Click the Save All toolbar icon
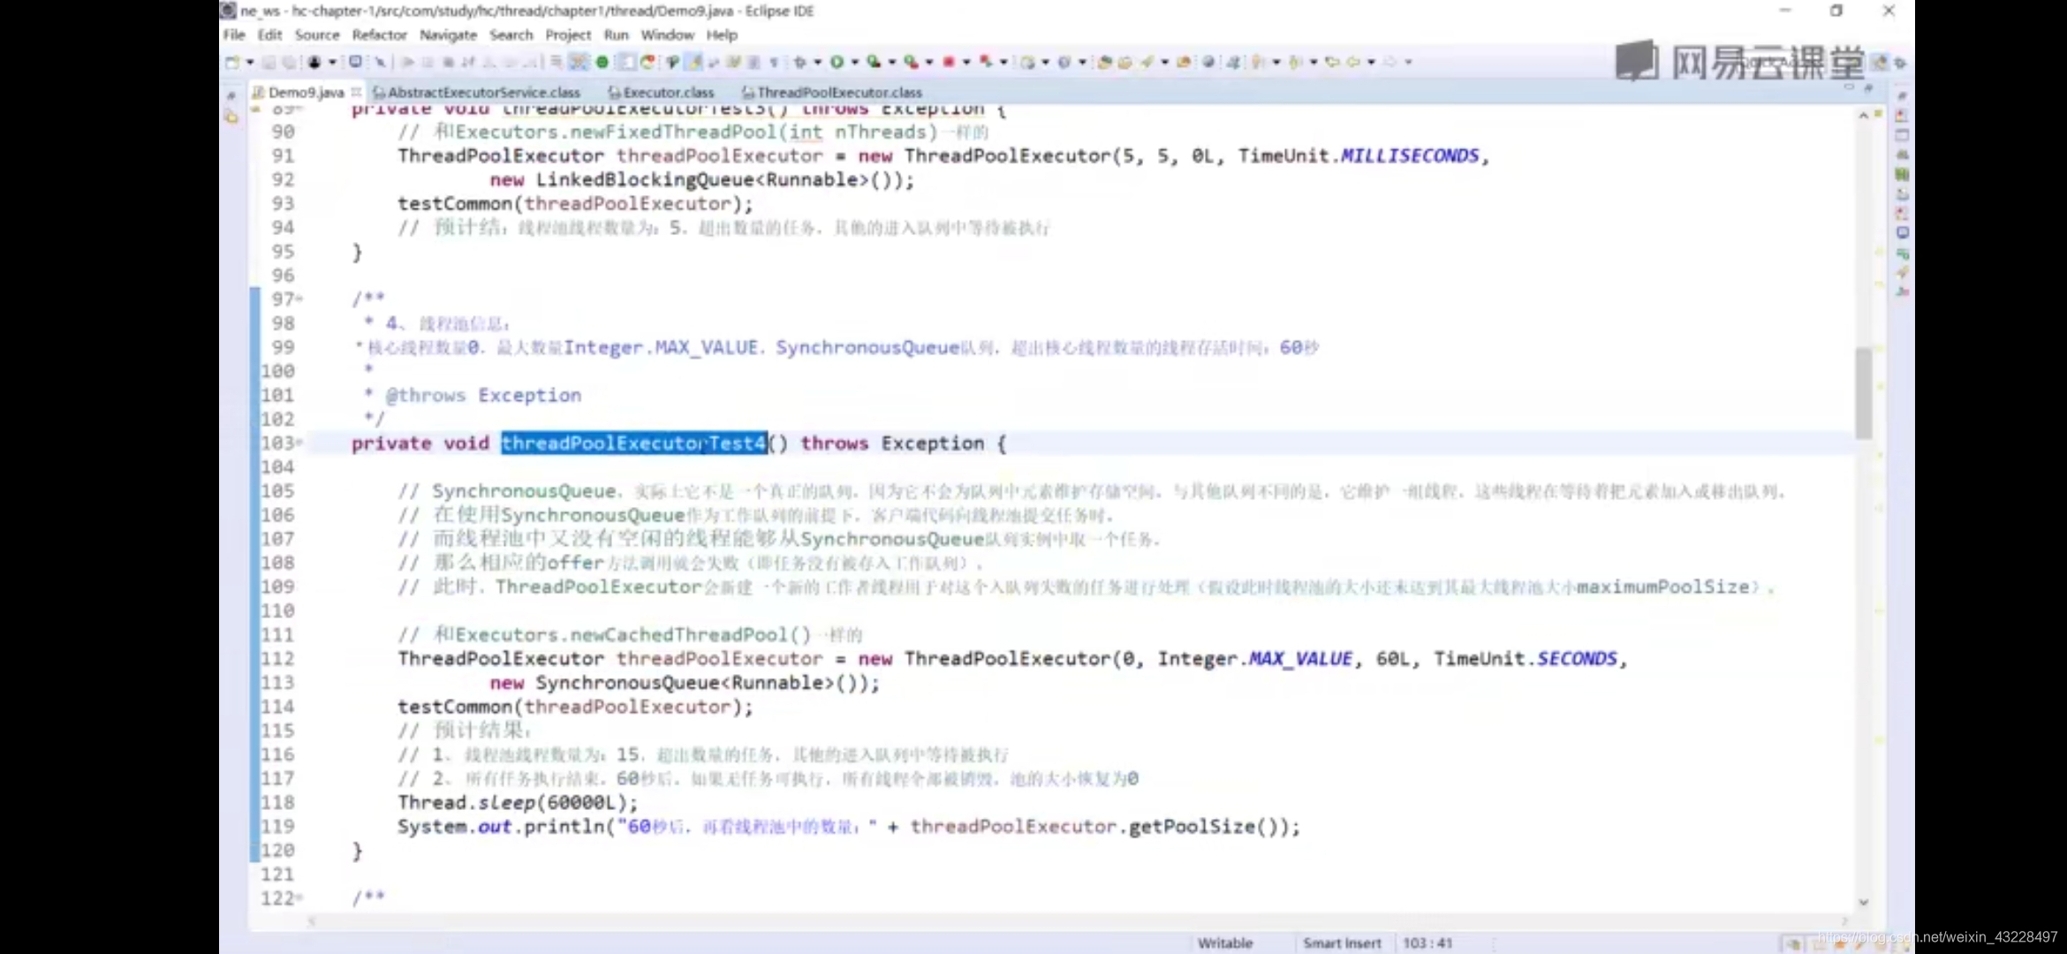 click(x=288, y=62)
